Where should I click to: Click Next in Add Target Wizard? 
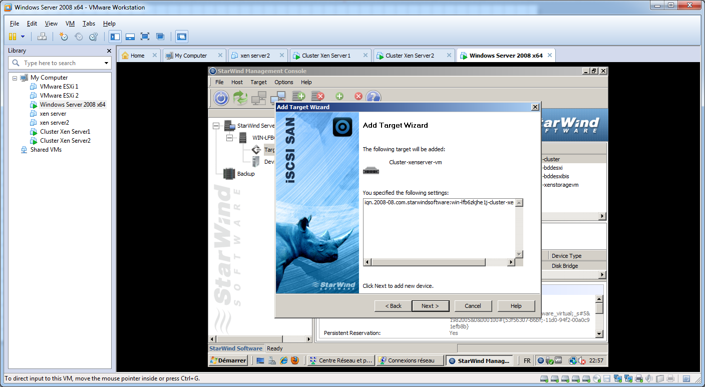point(430,306)
